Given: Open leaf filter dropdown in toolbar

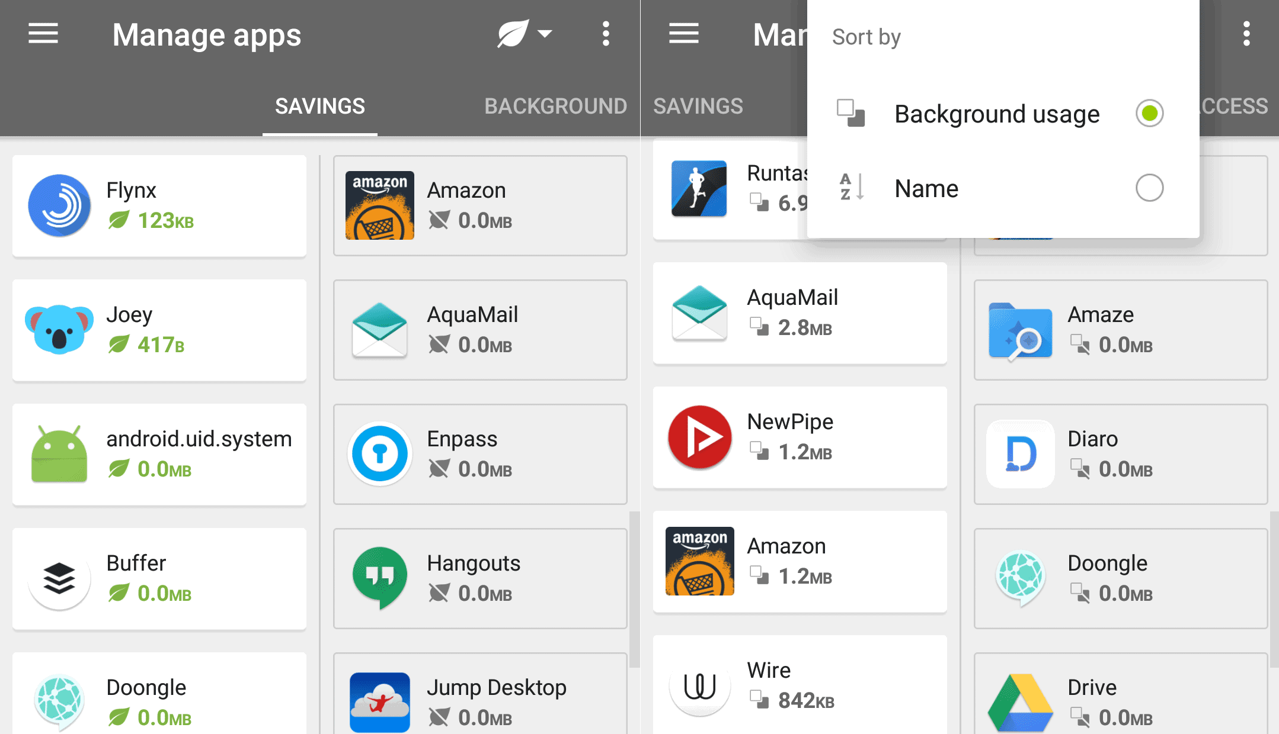Looking at the screenshot, I should click(525, 34).
